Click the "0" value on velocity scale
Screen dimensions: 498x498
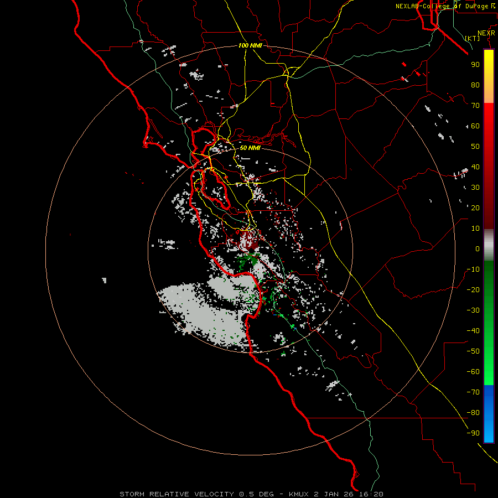coord(478,248)
